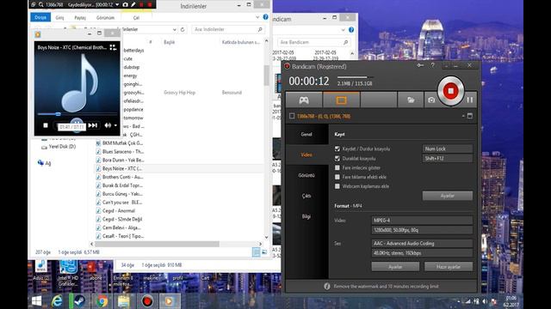
Task: Click remove watermark and recording limit link
Action: click(386, 286)
